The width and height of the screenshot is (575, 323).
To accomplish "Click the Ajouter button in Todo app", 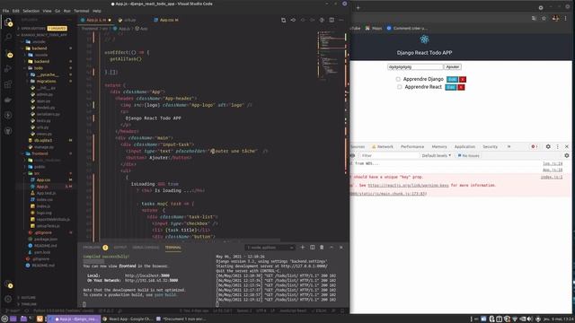I will 453,67.
